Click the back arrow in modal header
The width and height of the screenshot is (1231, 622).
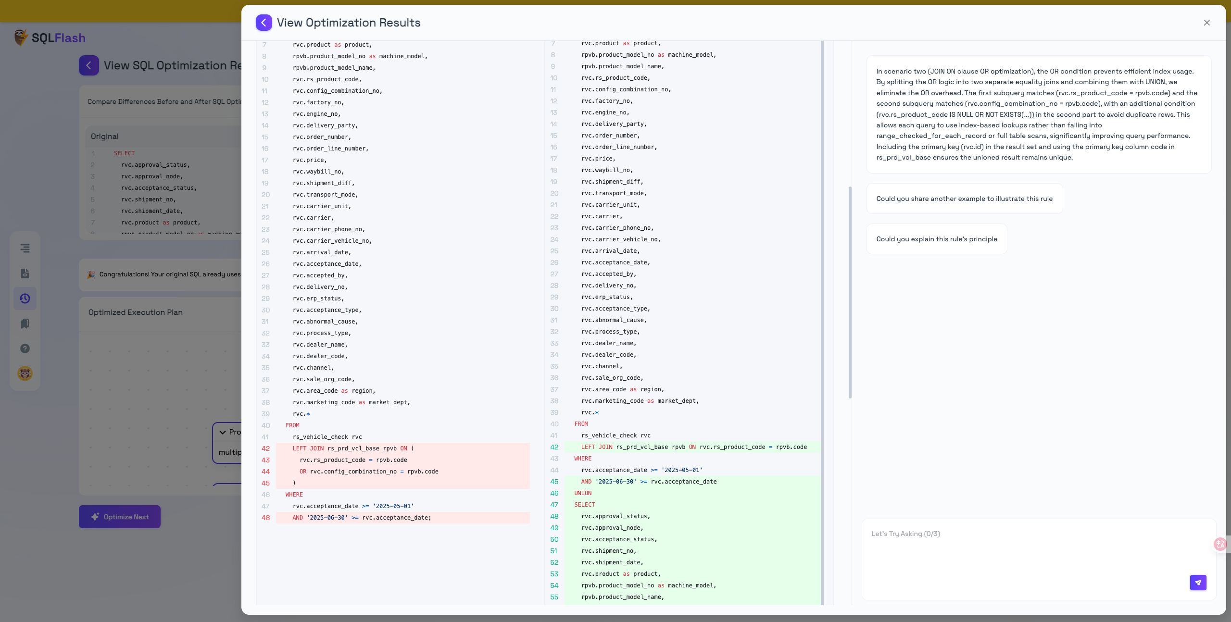(x=264, y=23)
